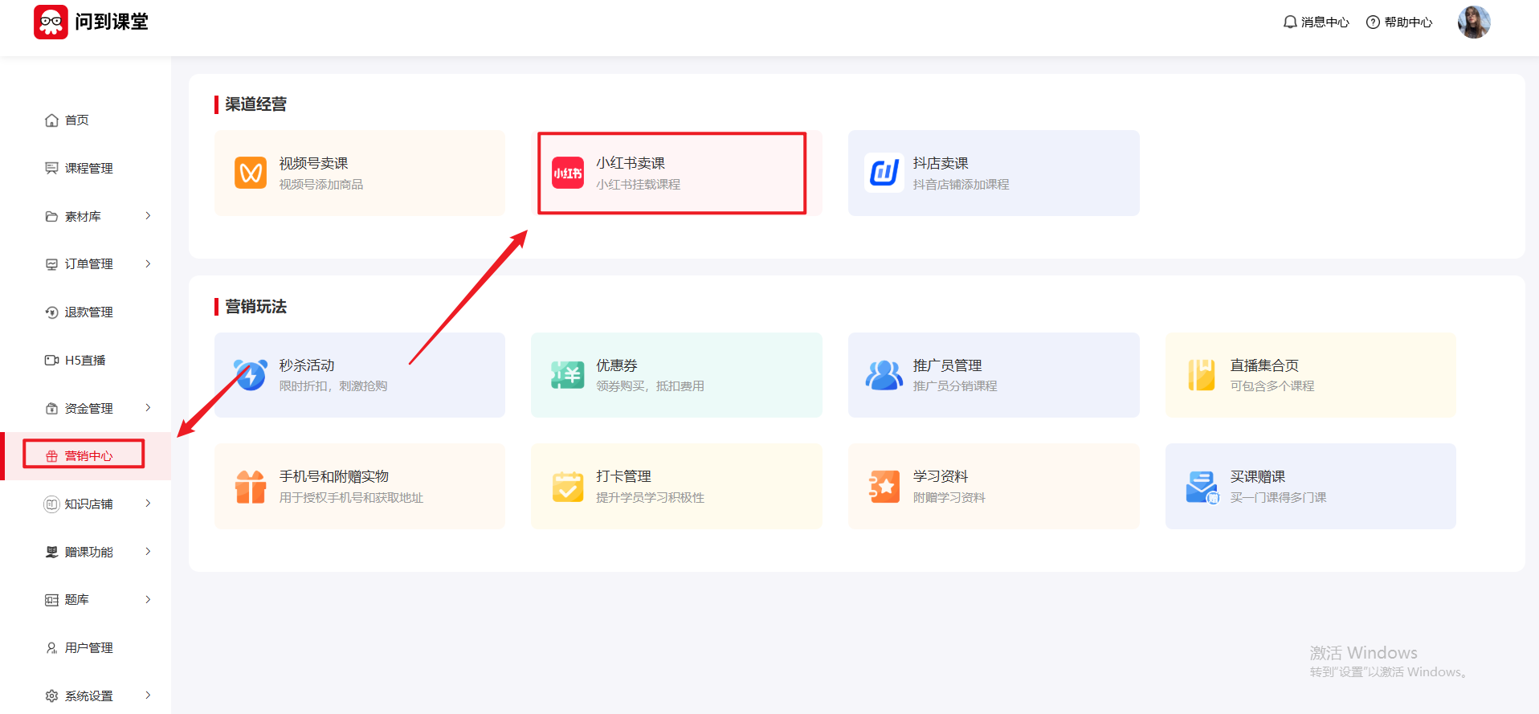Click the 秒杀活动 alarm clock icon
The height and width of the screenshot is (714, 1539).
(251, 374)
